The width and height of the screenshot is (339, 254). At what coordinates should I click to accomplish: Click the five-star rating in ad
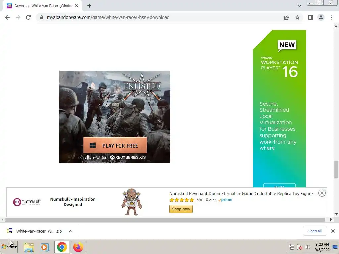pyautogui.click(x=182, y=200)
